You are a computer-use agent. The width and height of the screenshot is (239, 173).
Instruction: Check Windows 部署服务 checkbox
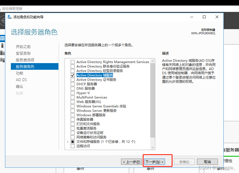(x=73, y=115)
